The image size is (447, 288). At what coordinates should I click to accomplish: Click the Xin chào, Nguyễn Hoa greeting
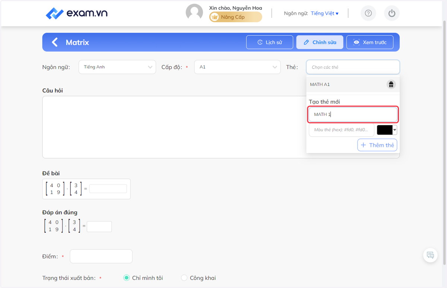(235, 8)
